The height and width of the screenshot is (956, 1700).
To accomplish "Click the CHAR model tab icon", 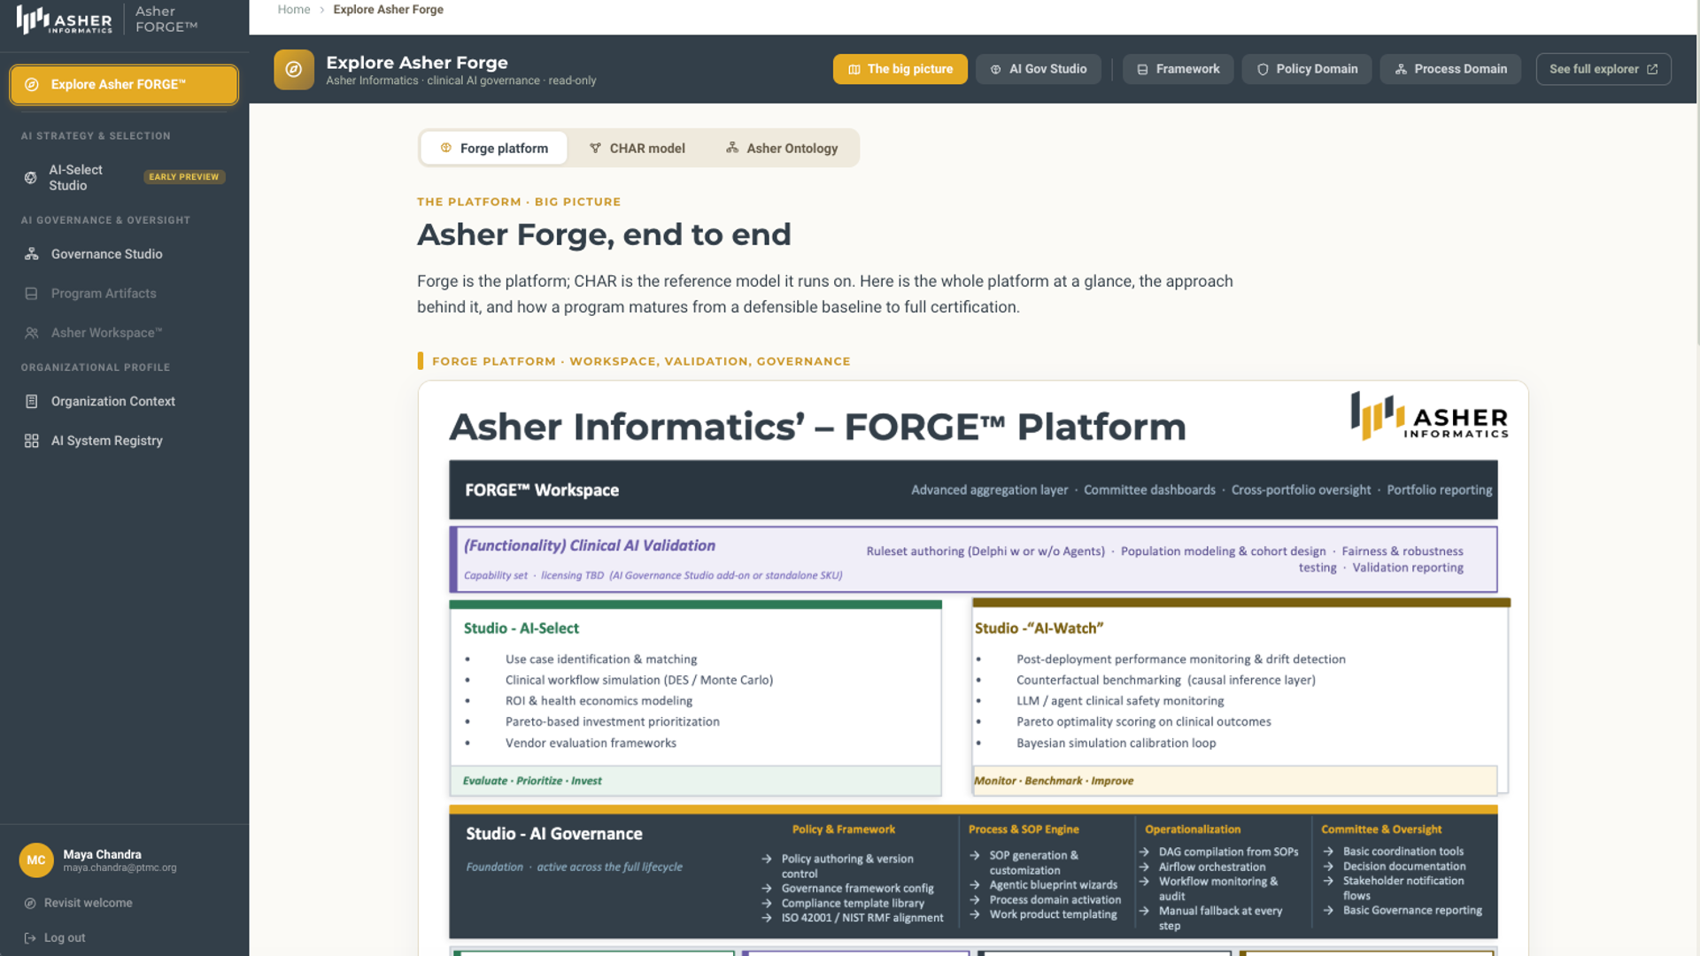I will click(x=595, y=148).
